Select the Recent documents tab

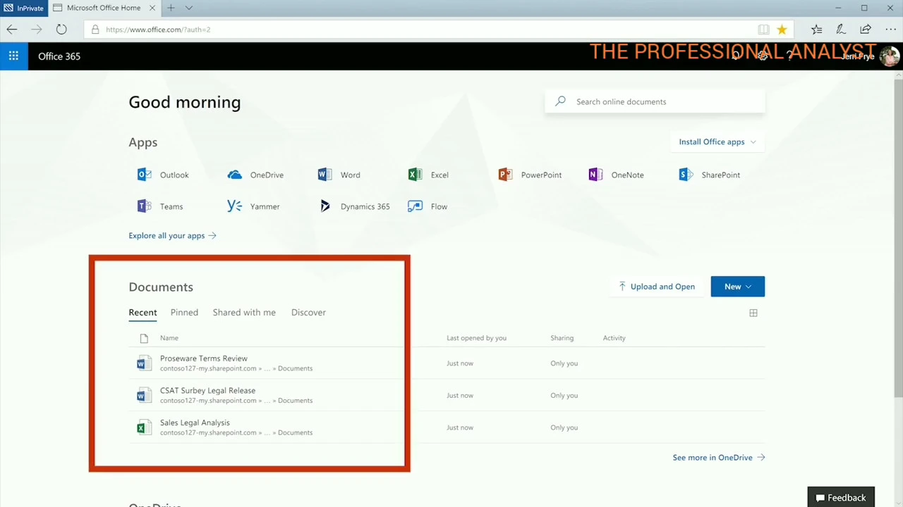click(x=143, y=313)
